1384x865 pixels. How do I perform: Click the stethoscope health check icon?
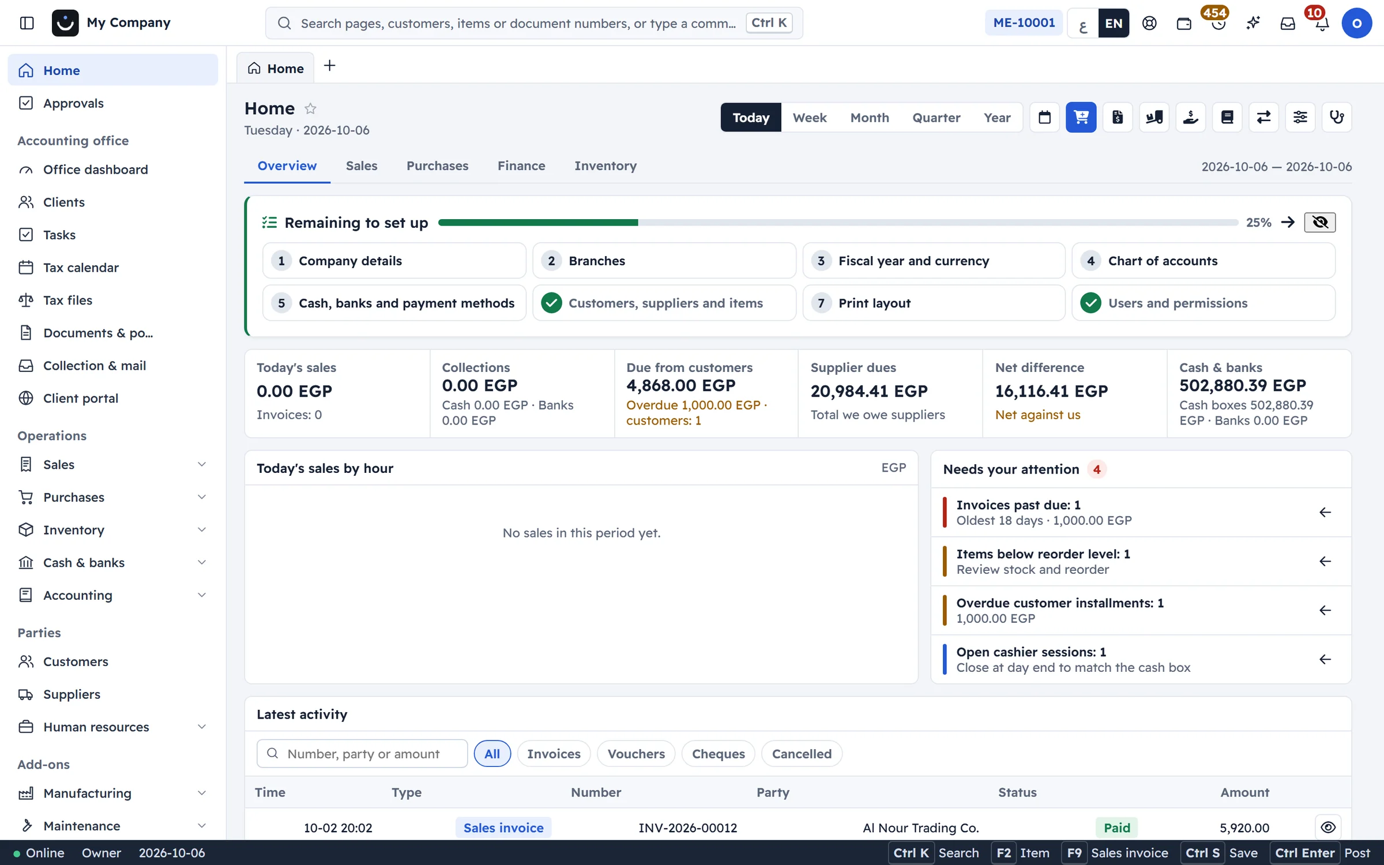pyautogui.click(x=1337, y=118)
